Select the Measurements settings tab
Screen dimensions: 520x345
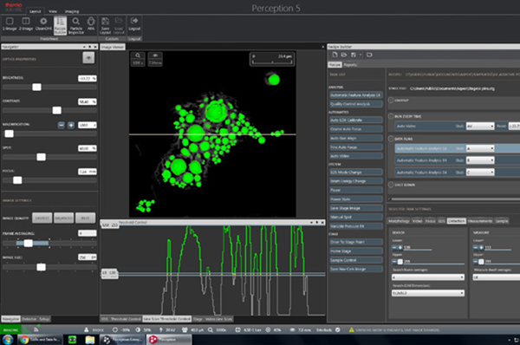coord(480,221)
